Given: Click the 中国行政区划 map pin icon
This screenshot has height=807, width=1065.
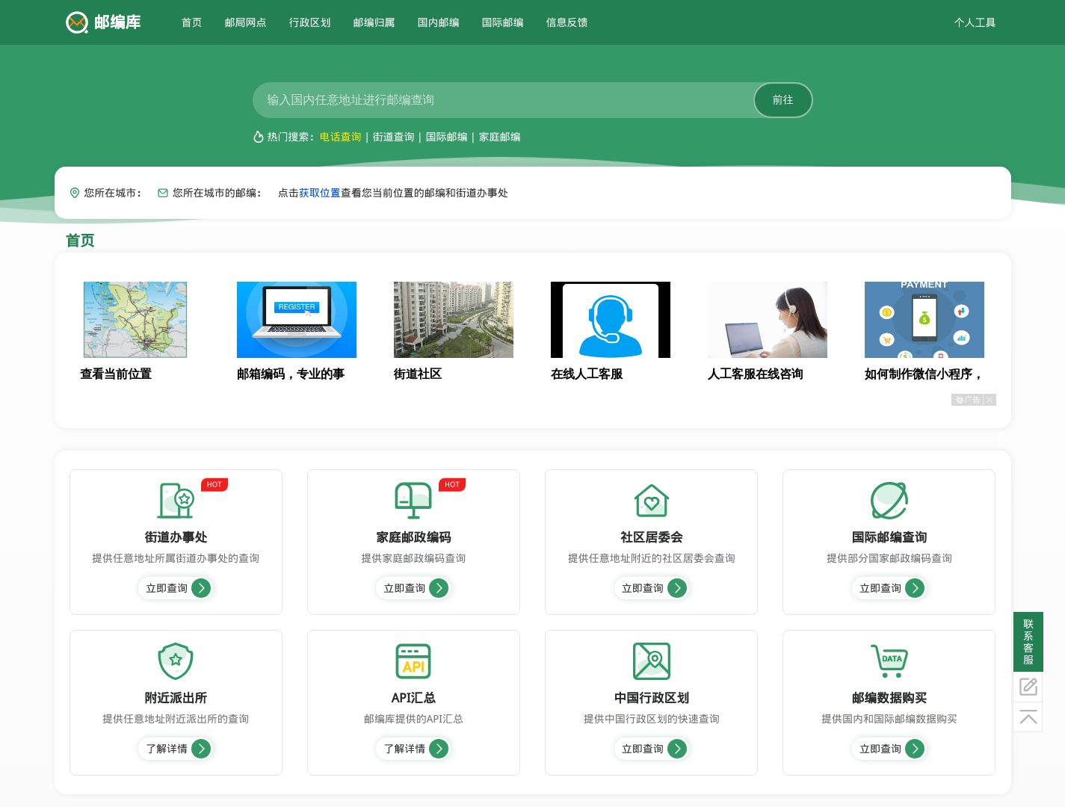Looking at the screenshot, I should pyautogui.click(x=651, y=661).
